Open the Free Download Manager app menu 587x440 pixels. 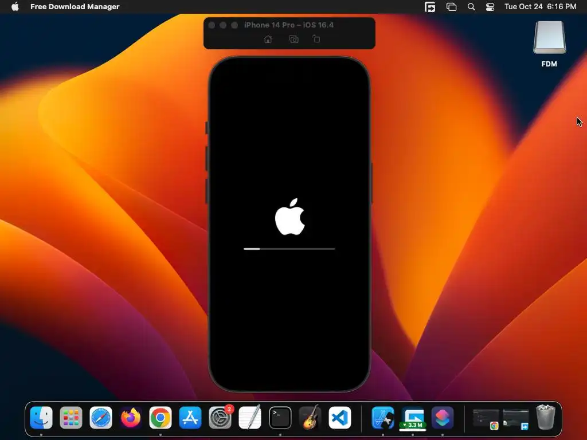pos(75,6)
